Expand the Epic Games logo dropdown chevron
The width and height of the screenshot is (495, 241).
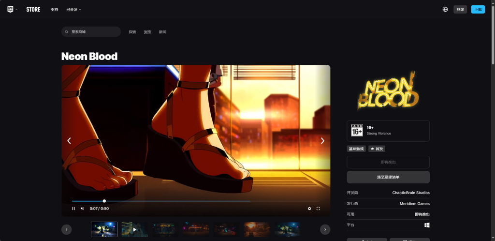(x=17, y=10)
